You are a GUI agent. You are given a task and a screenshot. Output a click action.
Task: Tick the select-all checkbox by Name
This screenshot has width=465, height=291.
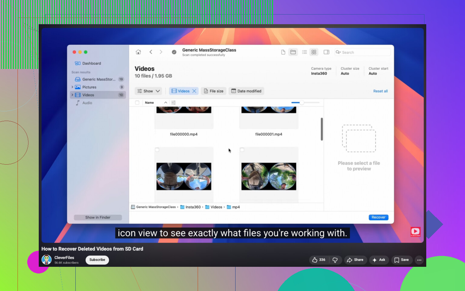[137, 103]
